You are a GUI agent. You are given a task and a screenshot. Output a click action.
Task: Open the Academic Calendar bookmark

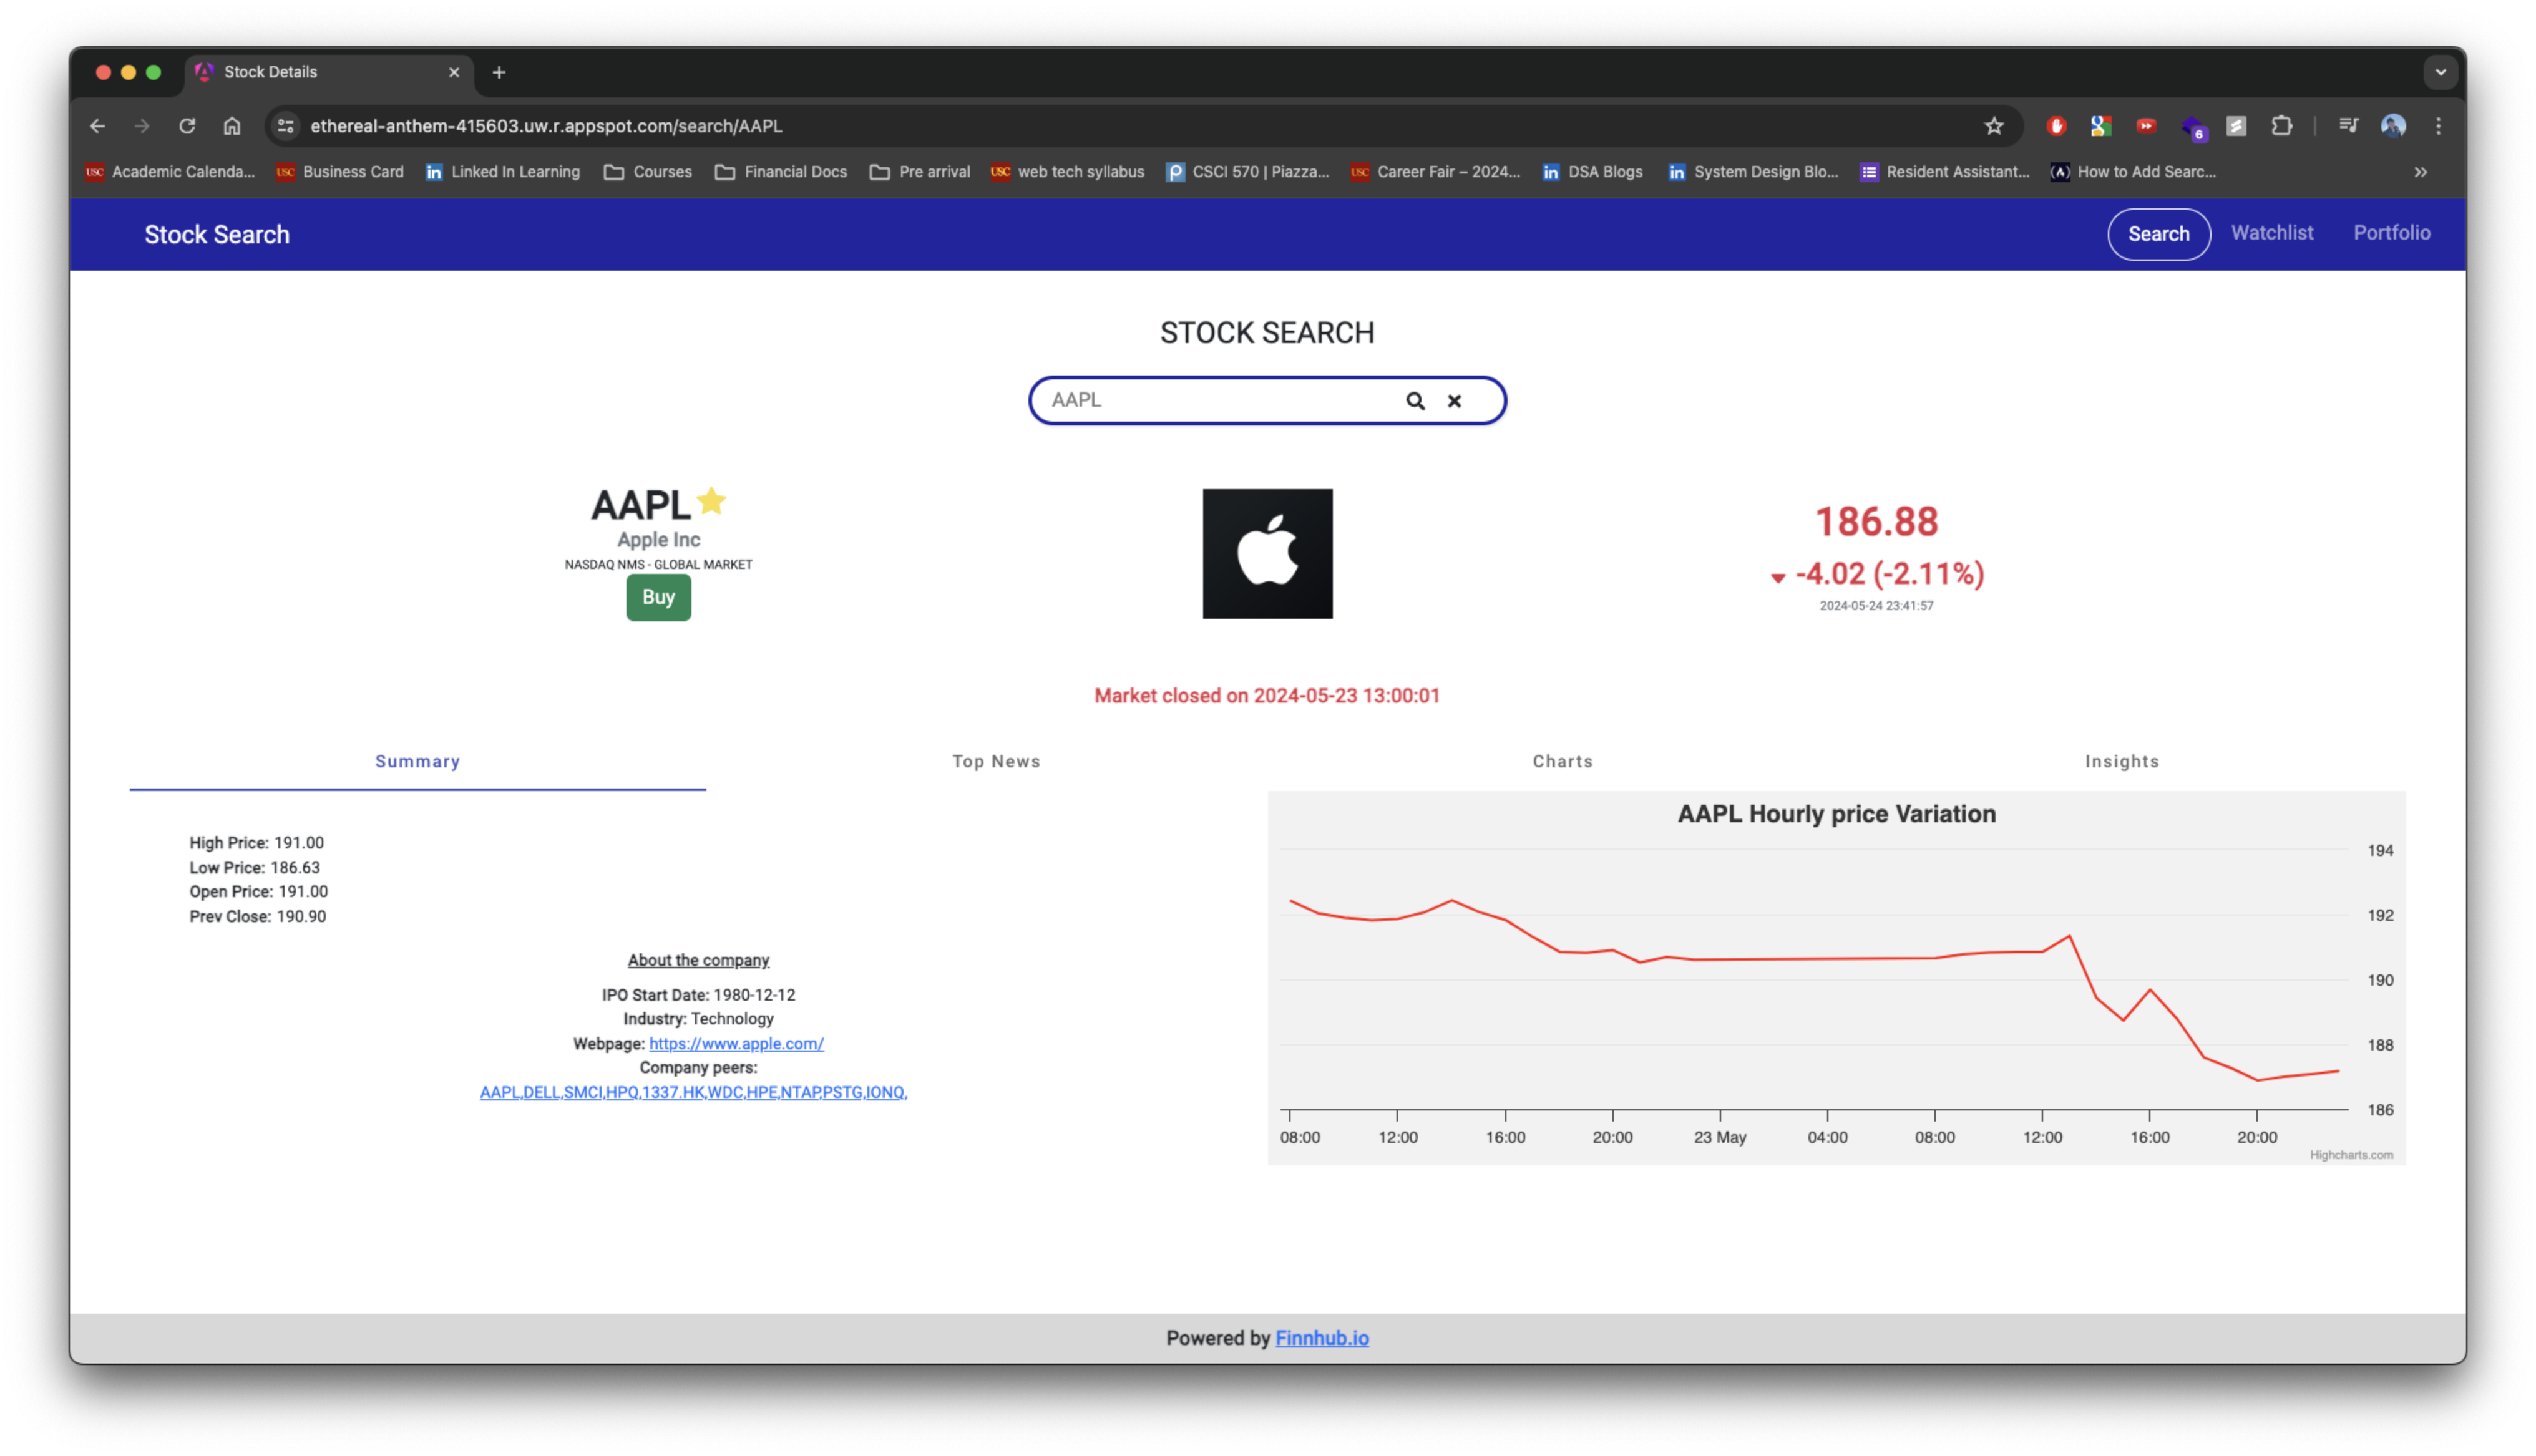(171, 172)
